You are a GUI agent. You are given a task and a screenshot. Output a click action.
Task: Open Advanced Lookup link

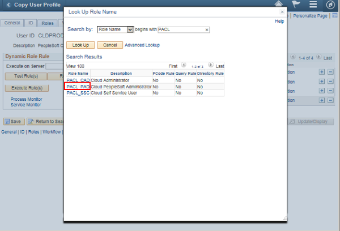[x=142, y=45]
